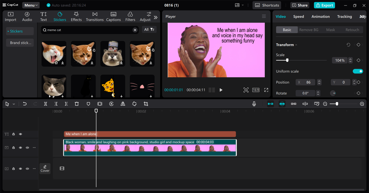
Task: Open the Shortcuts panel
Action: point(267,5)
